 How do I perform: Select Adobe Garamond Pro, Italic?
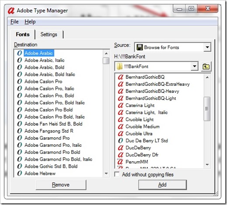(53, 145)
